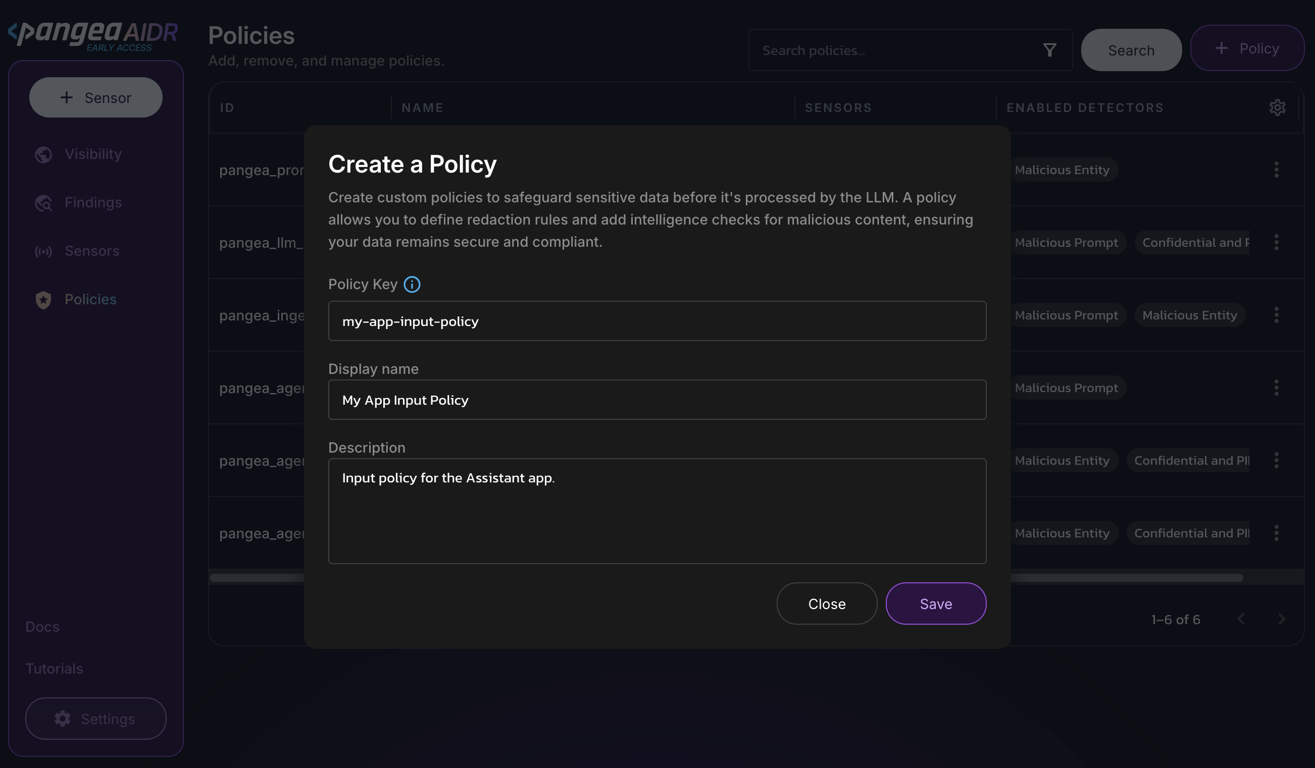The image size is (1315, 768).
Task: Click the Search button
Action: (x=1131, y=50)
